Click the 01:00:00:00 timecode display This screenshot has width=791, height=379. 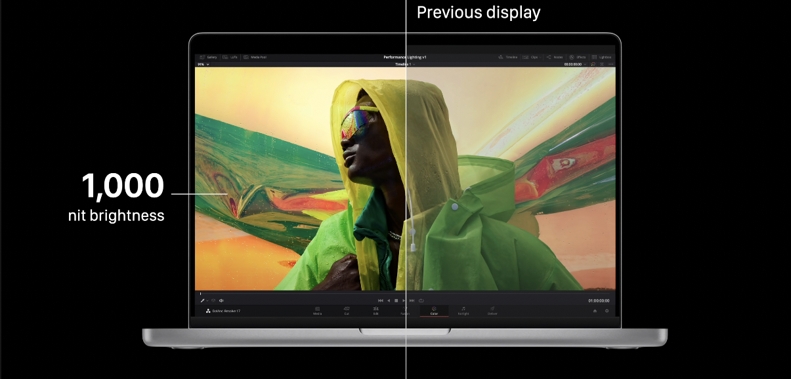pyautogui.click(x=599, y=300)
